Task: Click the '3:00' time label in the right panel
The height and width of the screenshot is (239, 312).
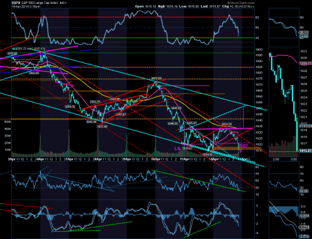Action: click(294, 159)
